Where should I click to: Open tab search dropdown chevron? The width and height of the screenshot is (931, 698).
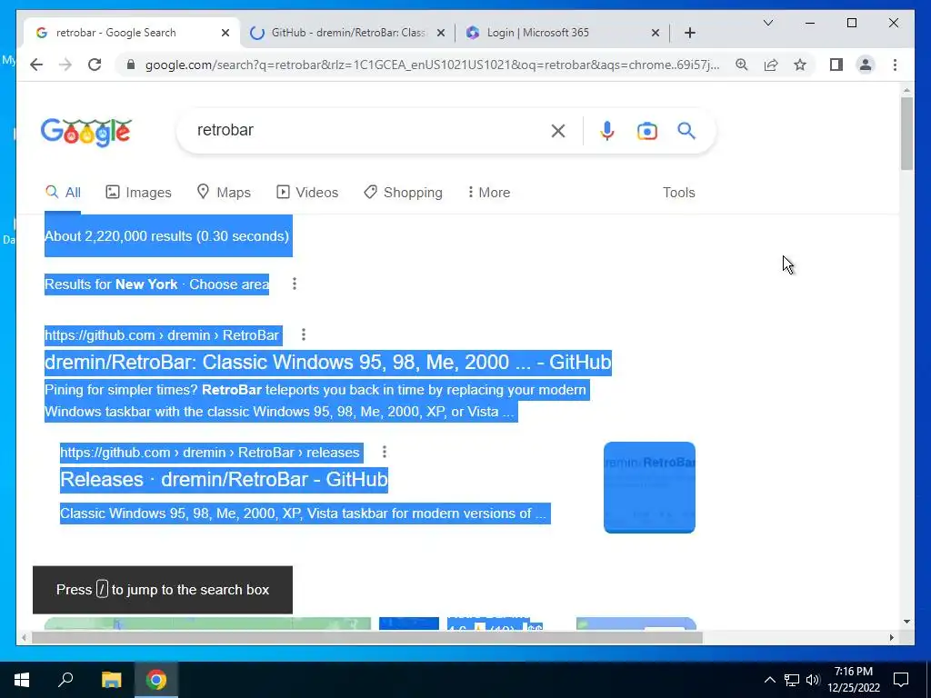tap(767, 23)
